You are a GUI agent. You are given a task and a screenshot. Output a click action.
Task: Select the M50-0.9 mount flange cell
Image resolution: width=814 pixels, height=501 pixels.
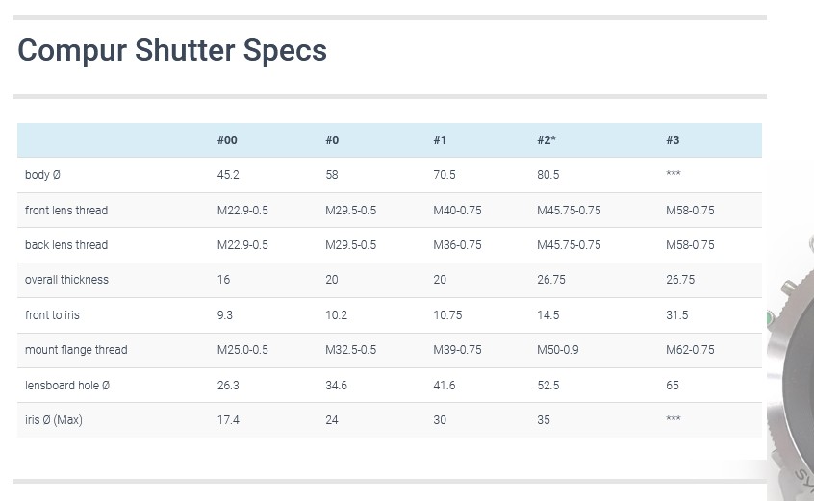(x=558, y=350)
